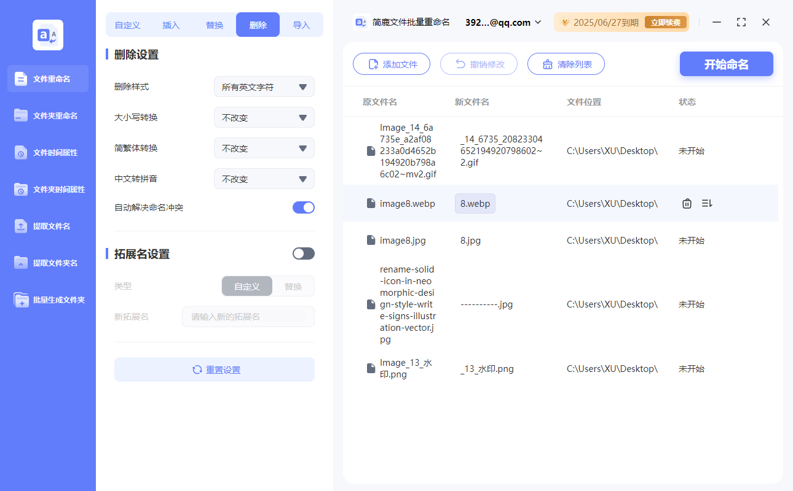Click the 提取文件名 sidebar icon
The image size is (793, 491).
tap(22, 226)
